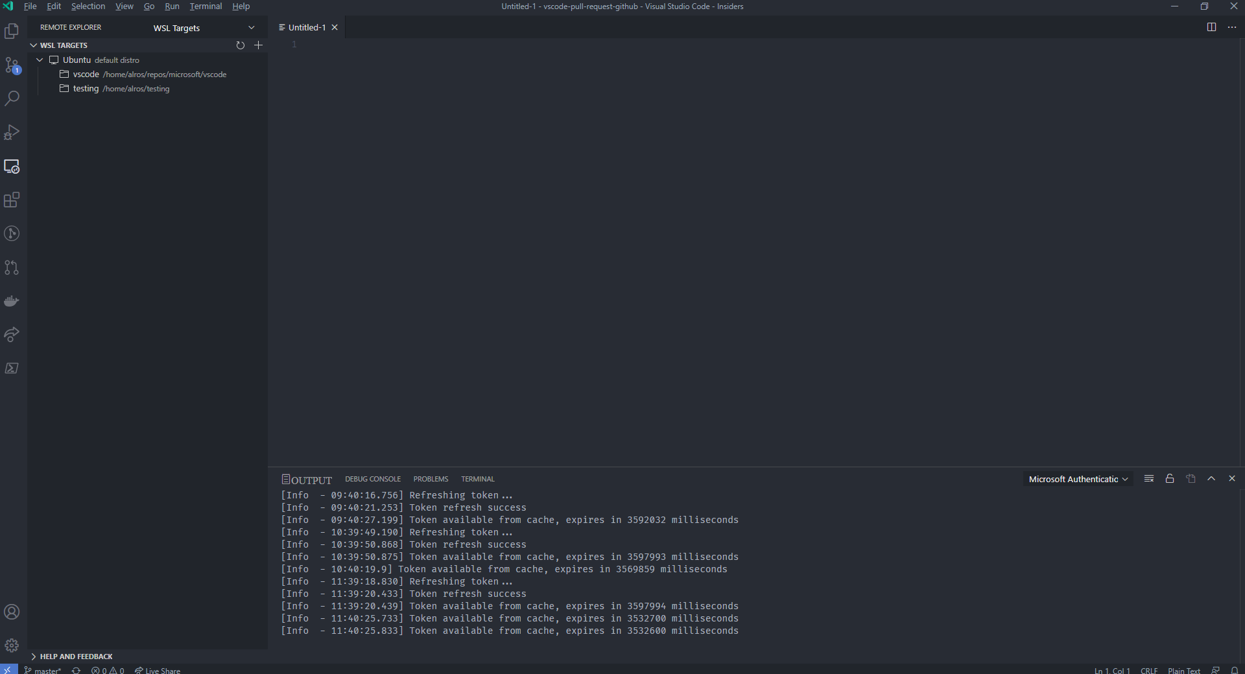The image size is (1245, 674).
Task: Close the Untitled-1 editor tab
Action: [335, 27]
